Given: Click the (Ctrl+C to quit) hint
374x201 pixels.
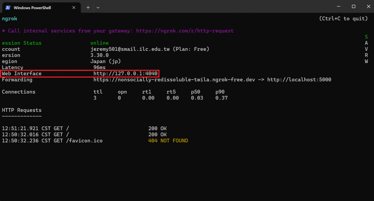Looking at the screenshot, I should pos(343,19).
